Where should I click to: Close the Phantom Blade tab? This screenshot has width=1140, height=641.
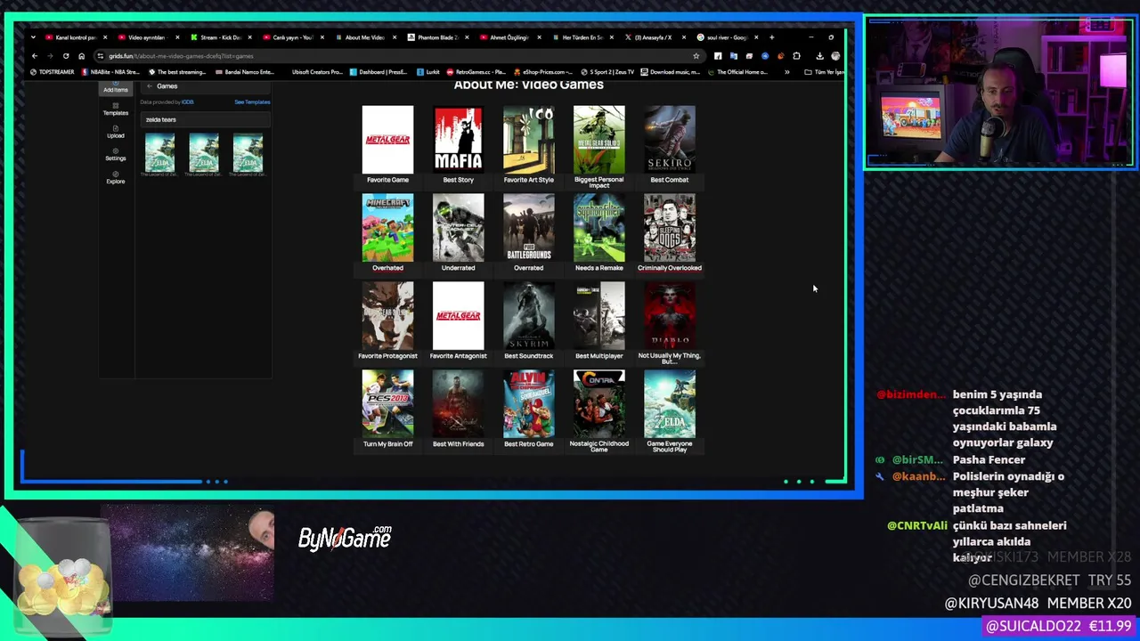[466, 37]
